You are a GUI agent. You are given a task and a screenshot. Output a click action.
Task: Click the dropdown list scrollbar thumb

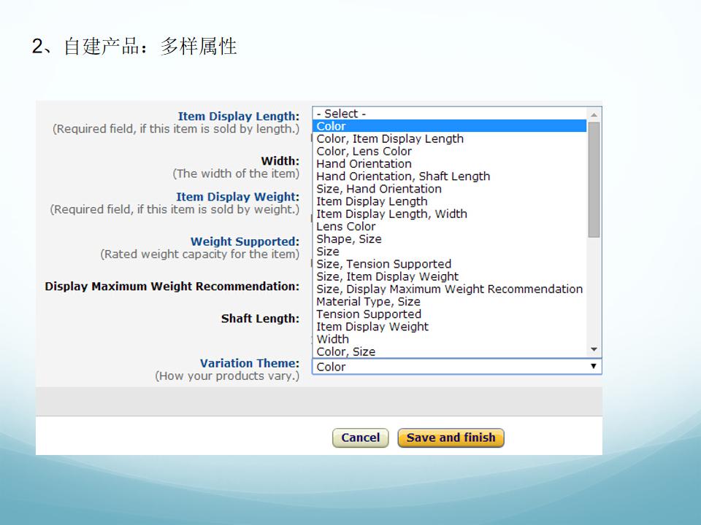point(594,179)
